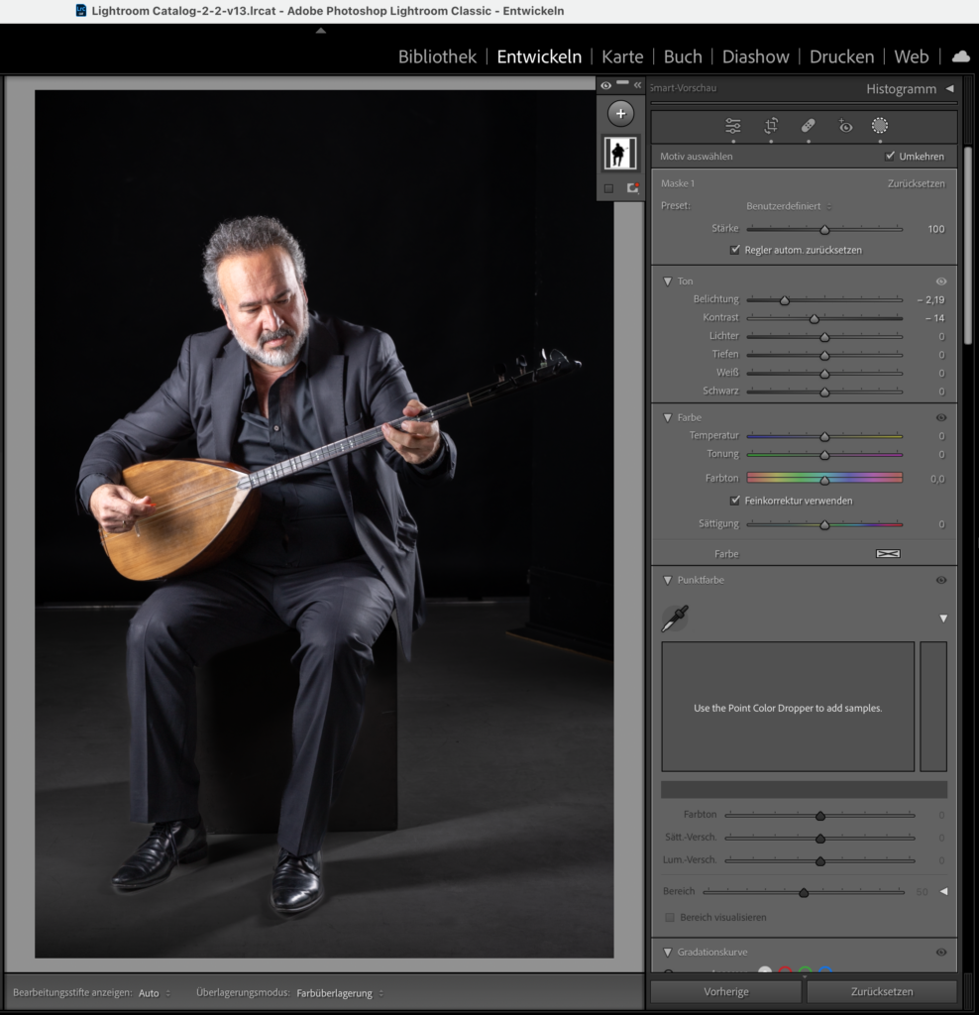Click the Belichtung value -2,19

(x=930, y=299)
